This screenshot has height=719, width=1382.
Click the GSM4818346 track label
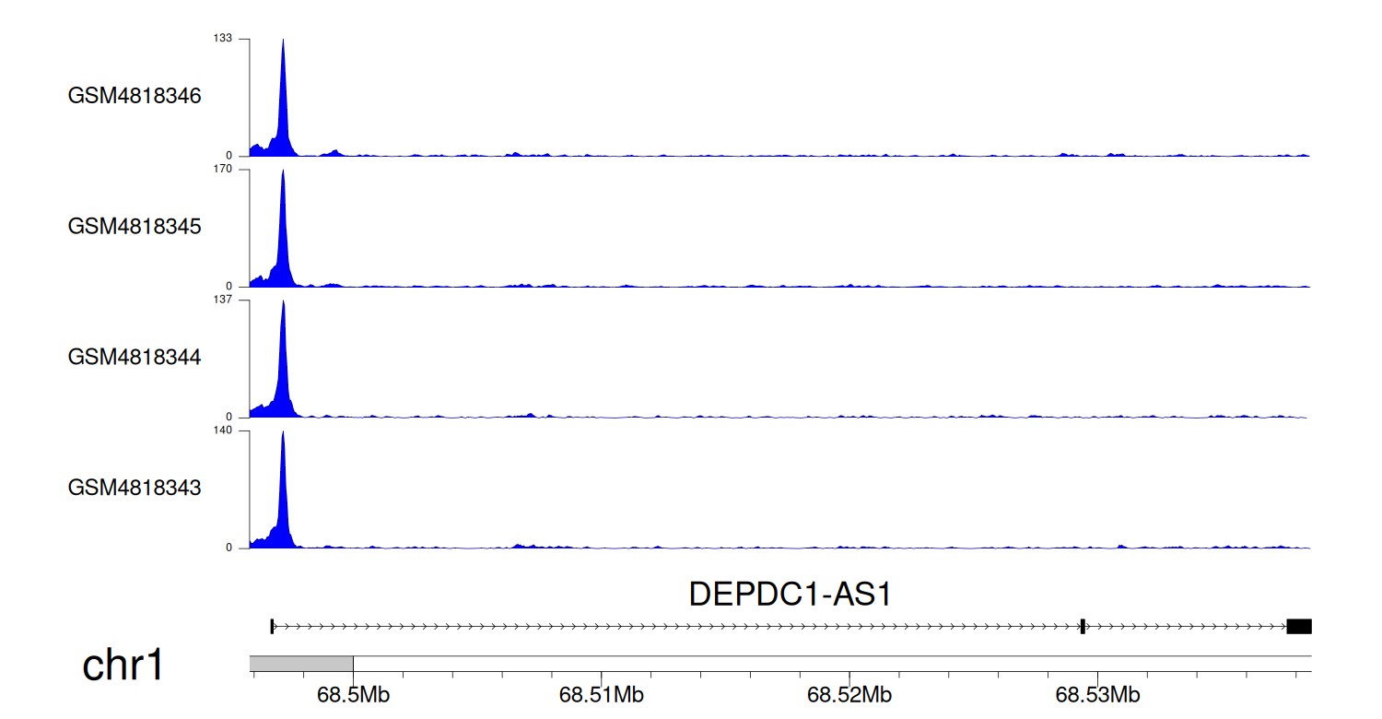pyautogui.click(x=135, y=96)
